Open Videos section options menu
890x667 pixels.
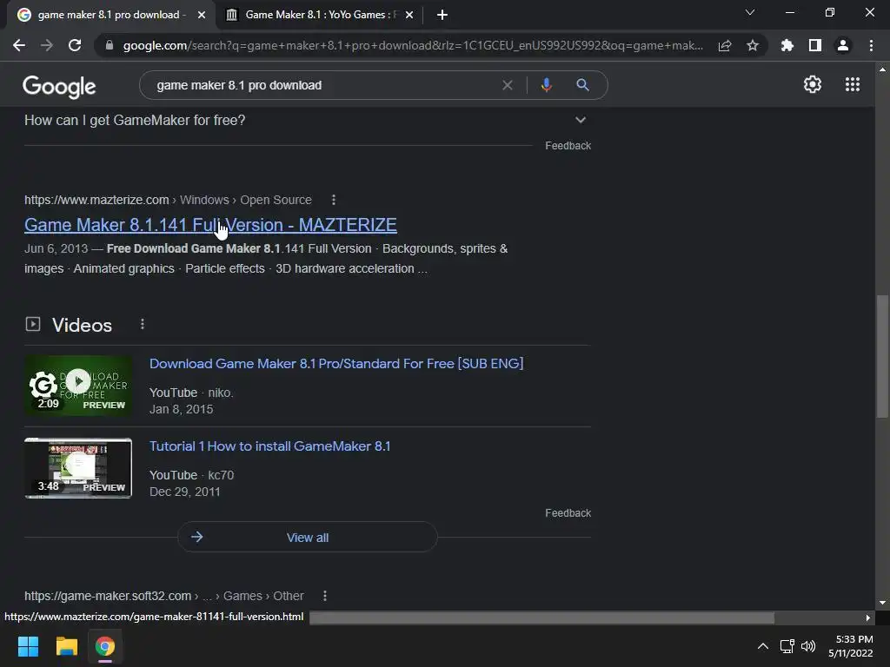[143, 324]
